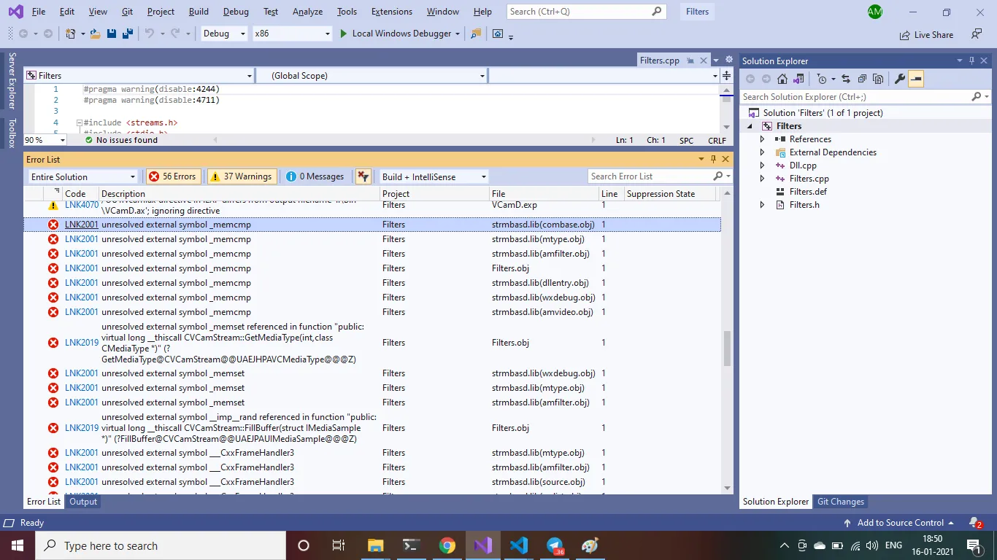Click the Live Share button

(x=927, y=34)
